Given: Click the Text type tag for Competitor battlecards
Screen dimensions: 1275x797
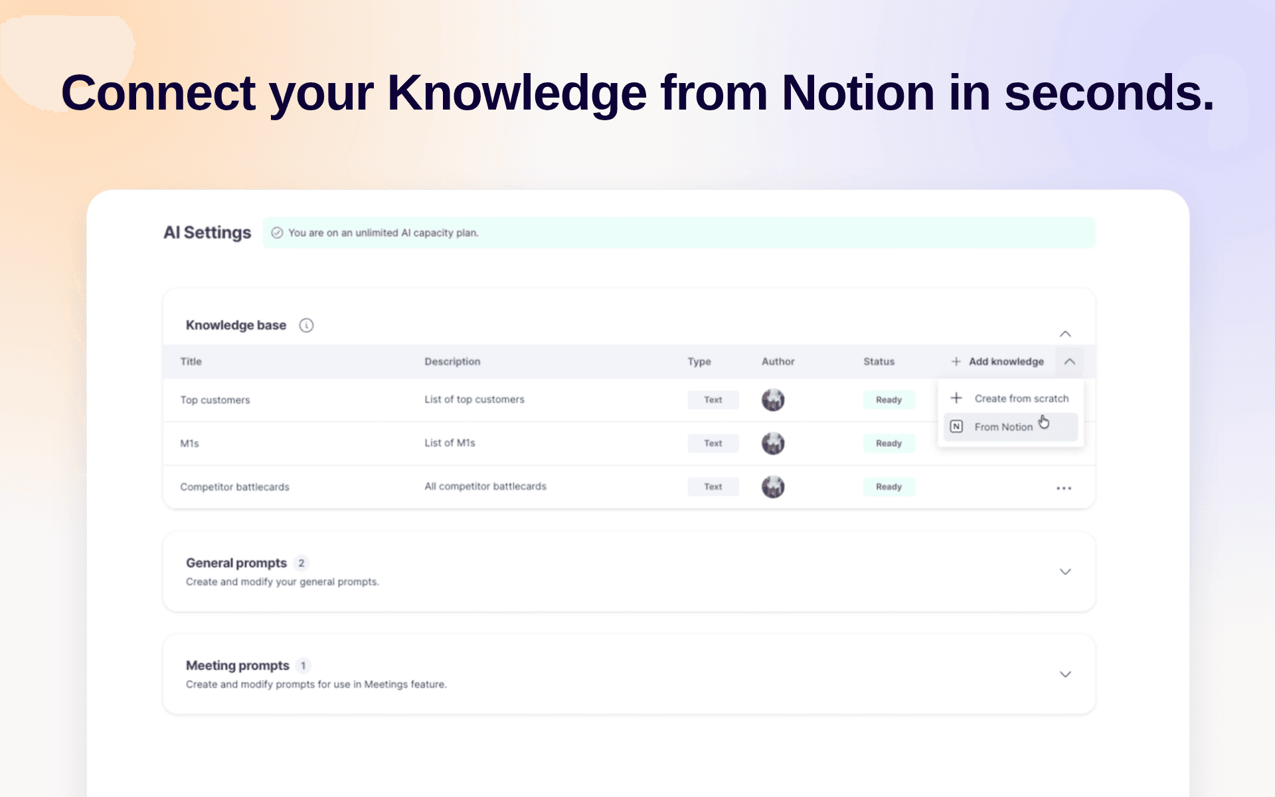Looking at the screenshot, I should tap(713, 487).
